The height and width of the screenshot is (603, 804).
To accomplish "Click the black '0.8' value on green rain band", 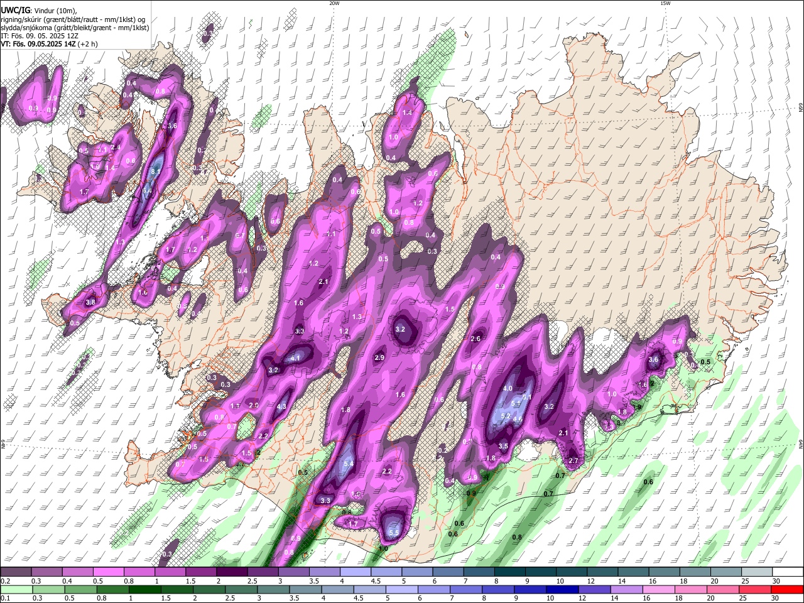I will pyautogui.click(x=517, y=537).
